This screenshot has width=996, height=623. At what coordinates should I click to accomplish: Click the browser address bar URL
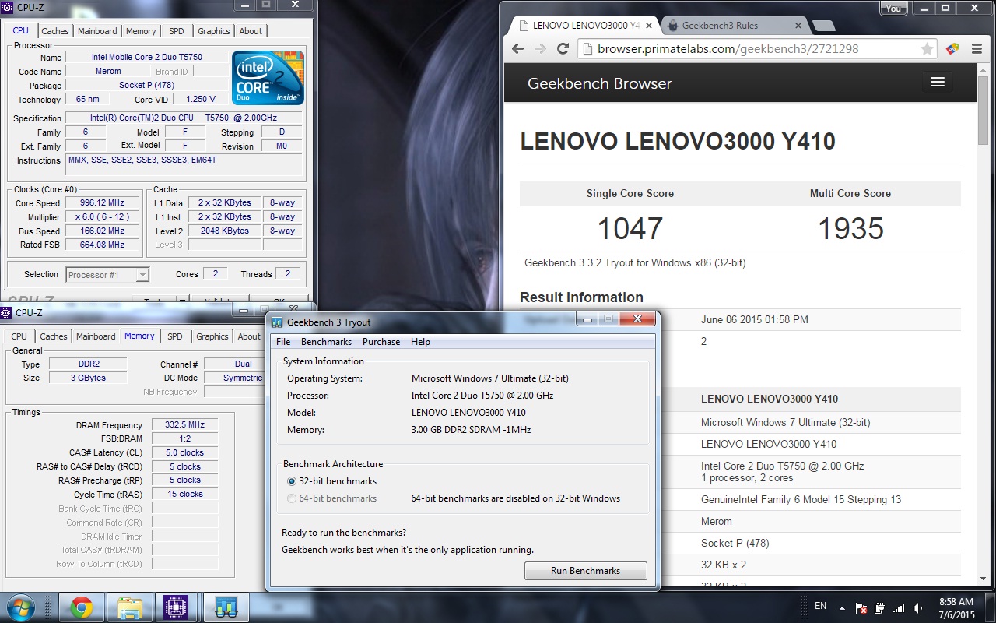[728, 48]
